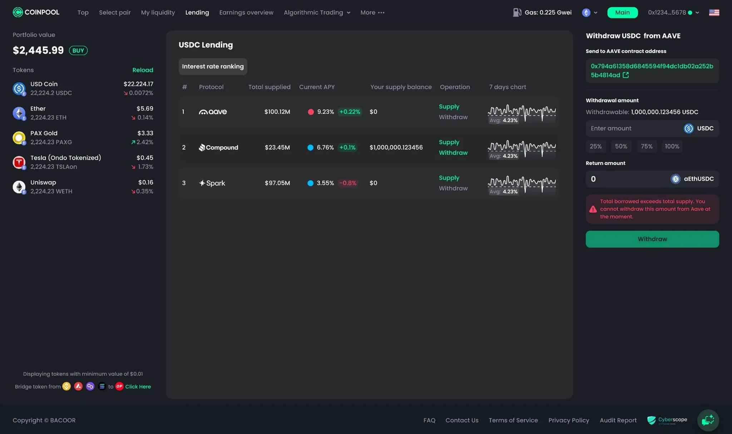Viewport: 732px width, 434px height.
Task: Select the Lending menu item
Action: [x=197, y=13]
